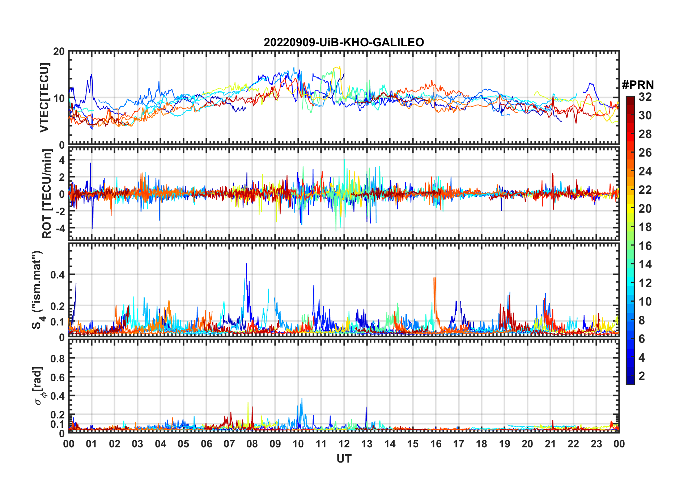Click the ROT [TECU/min] axis label
Image resolution: width=688 pixels, height=481 pixels.
point(47,194)
